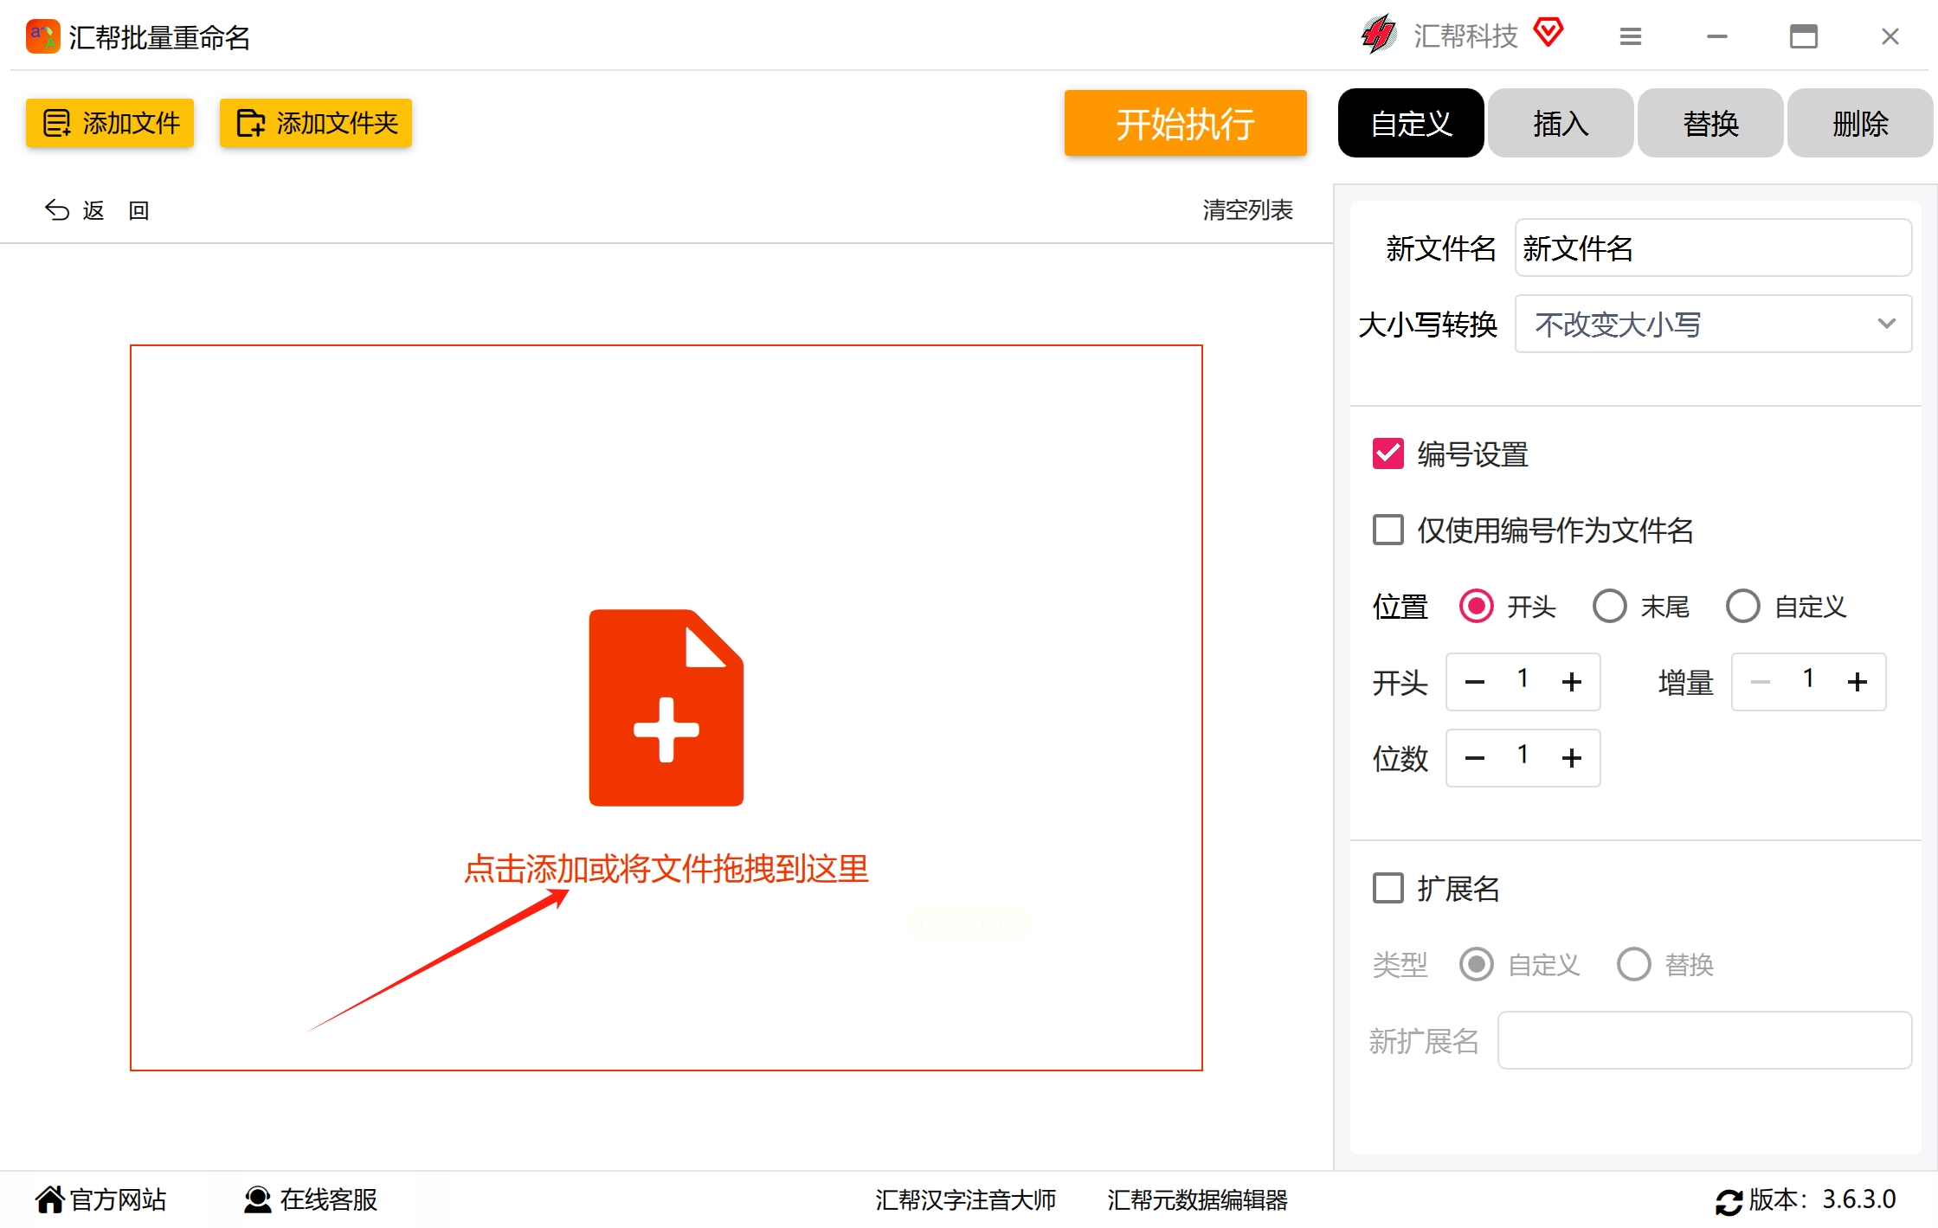The height and width of the screenshot is (1228, 1938).
Task: Click the 开始执行 button
Action: 1184,123
